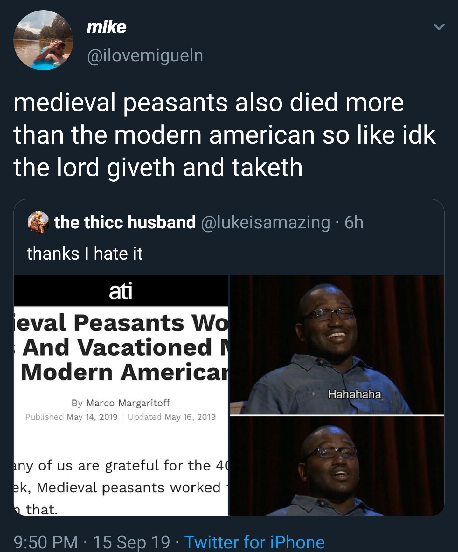The height and width of the screenshot is (552, 458).
Task: Open the Medieval Peasants article headline
Action: point(124,347)
